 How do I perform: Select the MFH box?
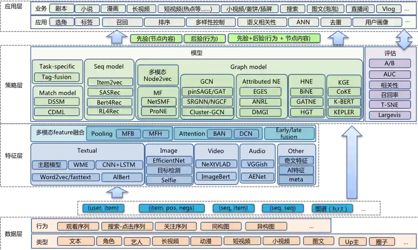156,133
